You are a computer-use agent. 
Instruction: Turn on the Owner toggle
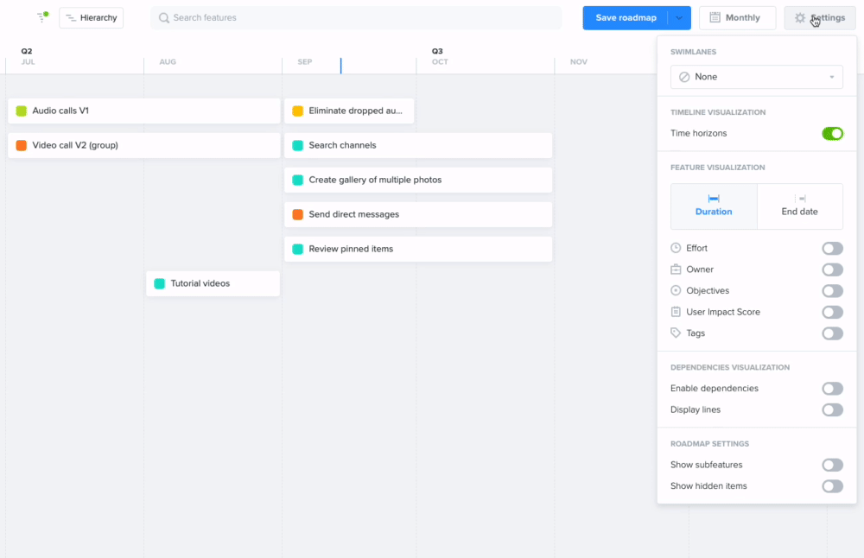[x=832, y=269]
